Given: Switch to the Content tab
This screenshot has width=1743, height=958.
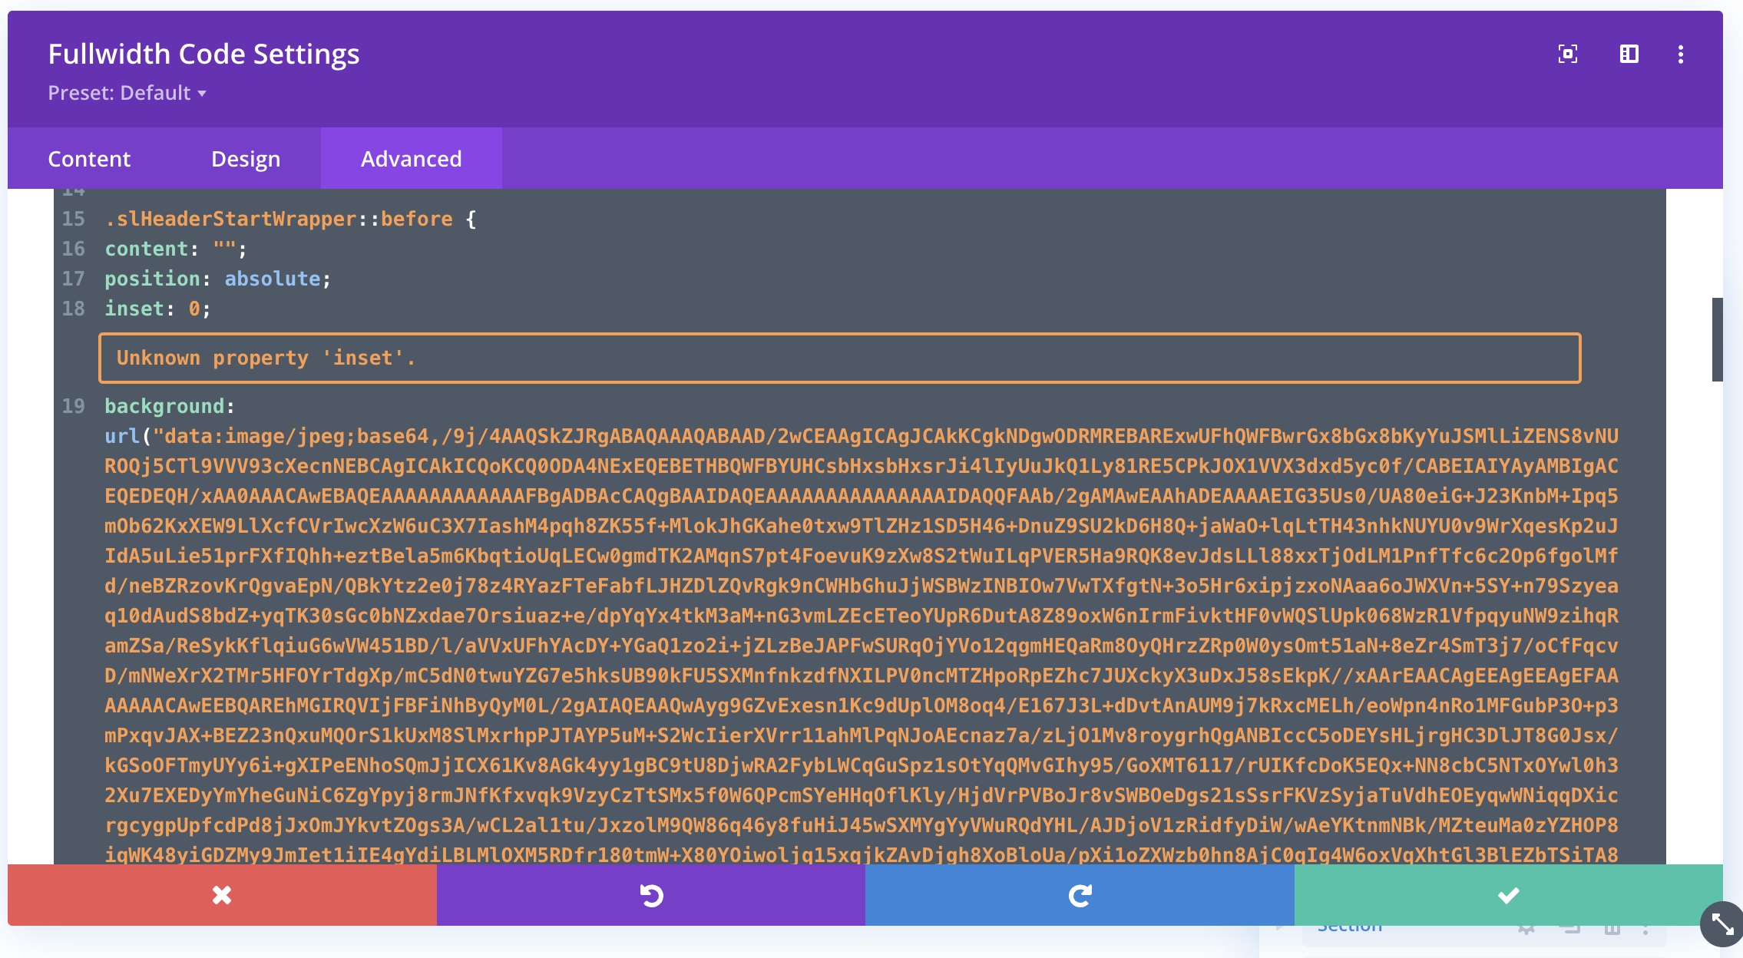Looking at the screenshot, I should pos(89,159).
